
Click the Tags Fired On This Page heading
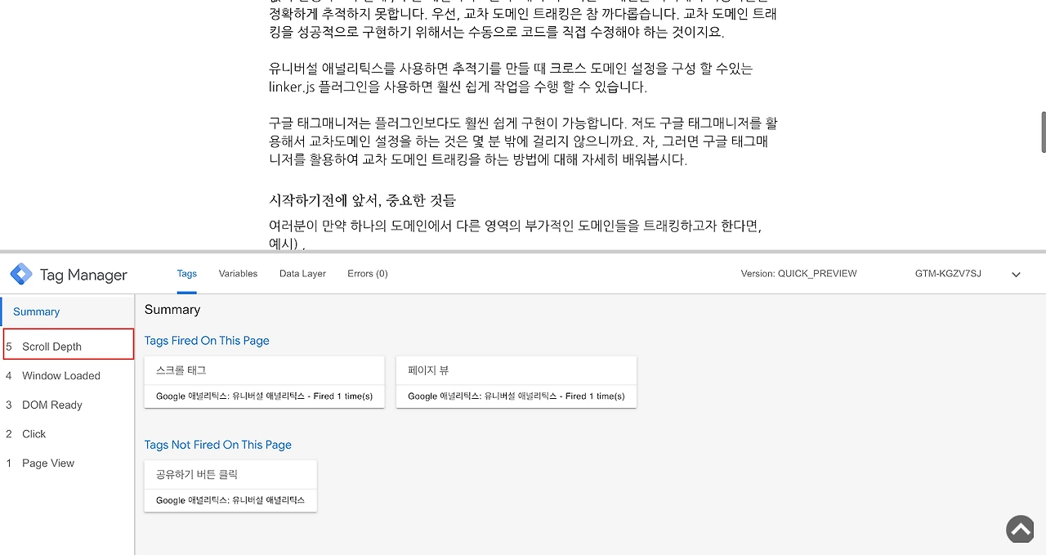(x=207, y=341)
